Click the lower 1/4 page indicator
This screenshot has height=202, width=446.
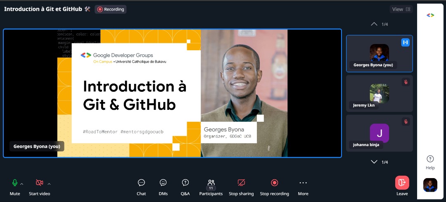(384, 162)
